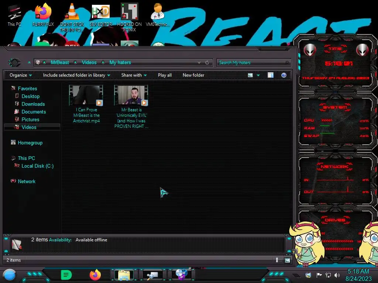Click the taskbar clock showing 5:18 AM
Viewport: 378px width, 283px height.
pos(358,275)
